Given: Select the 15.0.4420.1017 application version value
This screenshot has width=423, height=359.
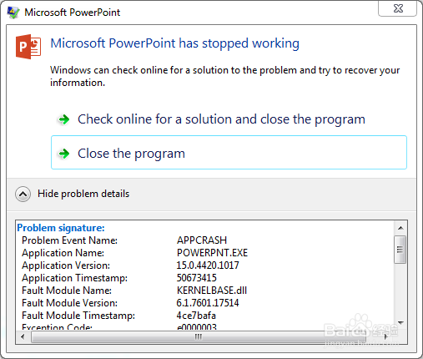Looking at the screenshot, I should 208,265.
